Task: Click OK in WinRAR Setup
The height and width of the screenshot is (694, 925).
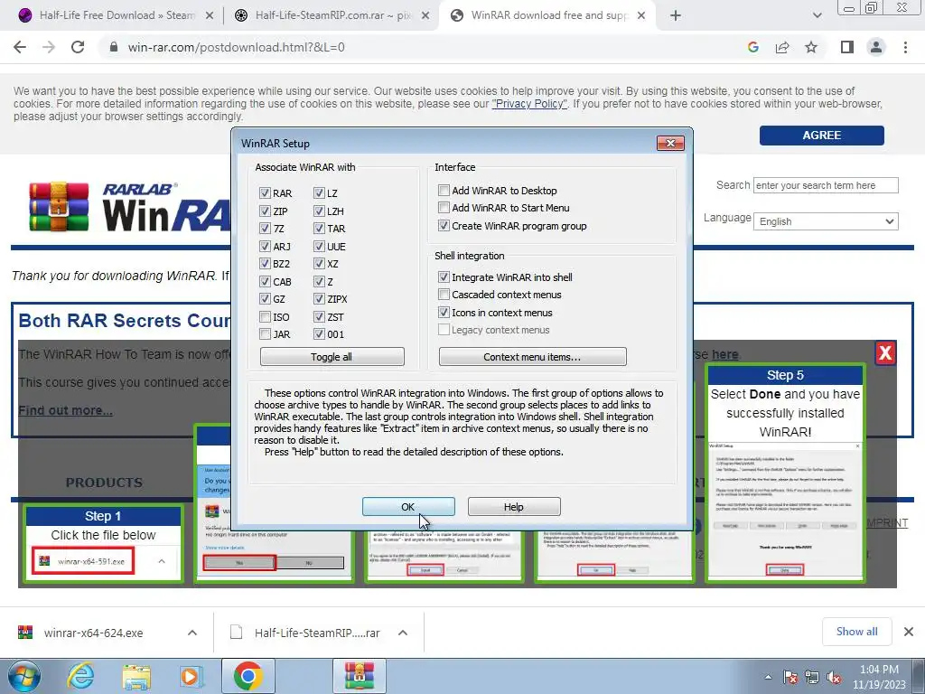Action: [408, 506]
